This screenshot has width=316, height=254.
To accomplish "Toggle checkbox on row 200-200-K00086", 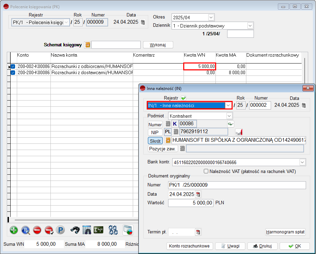I will click(x=13, y=73).
